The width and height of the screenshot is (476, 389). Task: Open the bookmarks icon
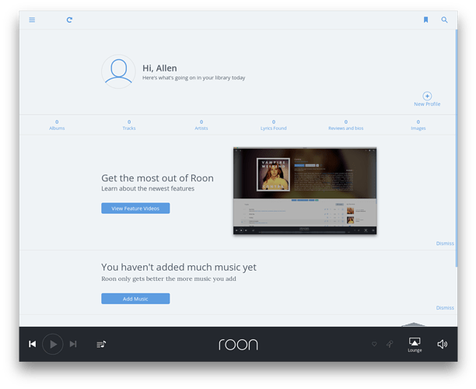(x=426, y=20)
